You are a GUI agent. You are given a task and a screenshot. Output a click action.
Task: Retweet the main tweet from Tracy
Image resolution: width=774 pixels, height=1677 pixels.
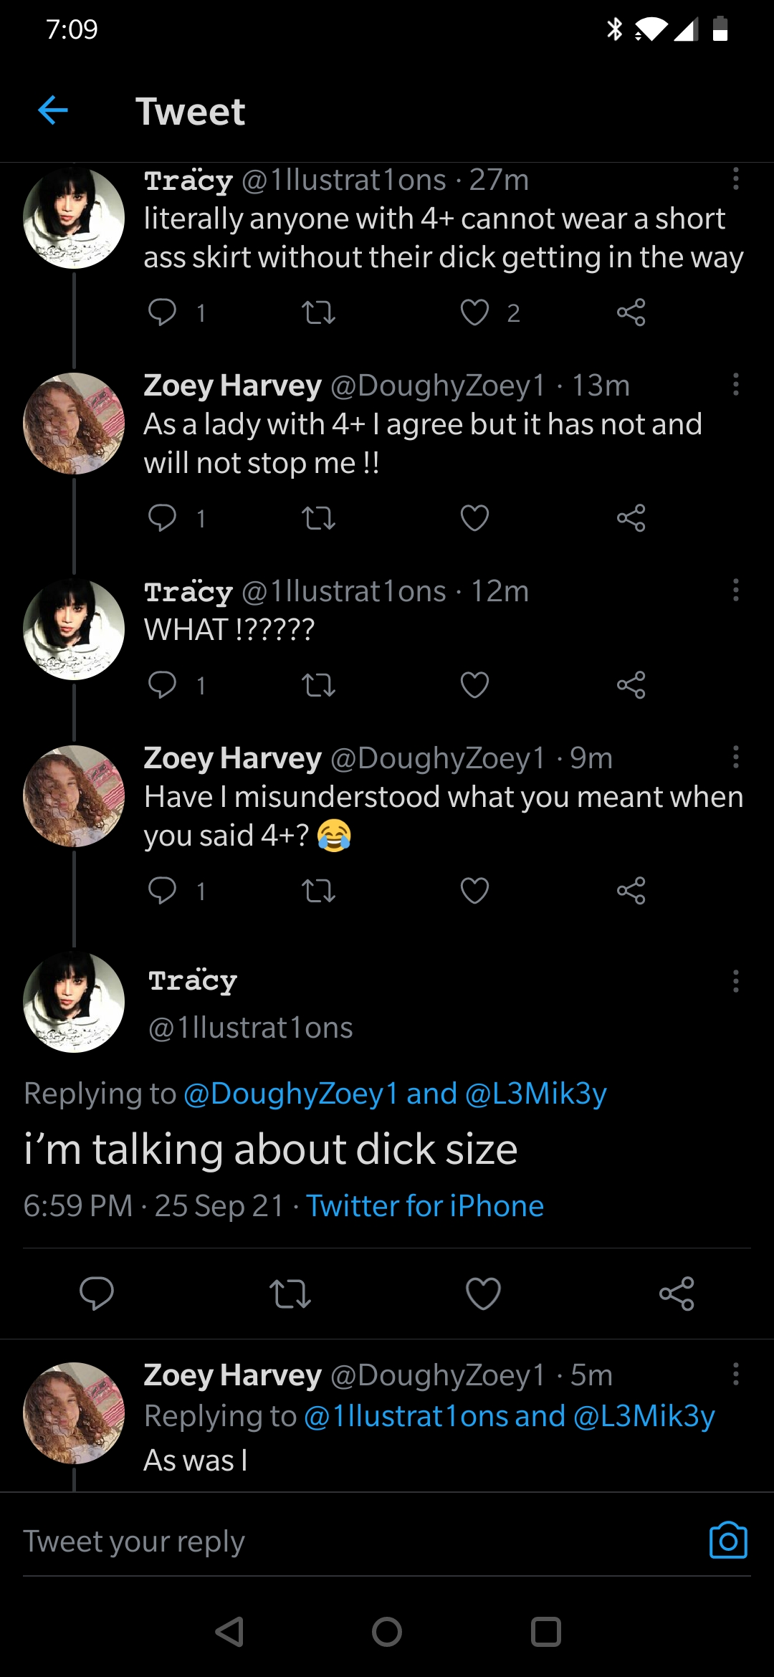(290, 1294)
